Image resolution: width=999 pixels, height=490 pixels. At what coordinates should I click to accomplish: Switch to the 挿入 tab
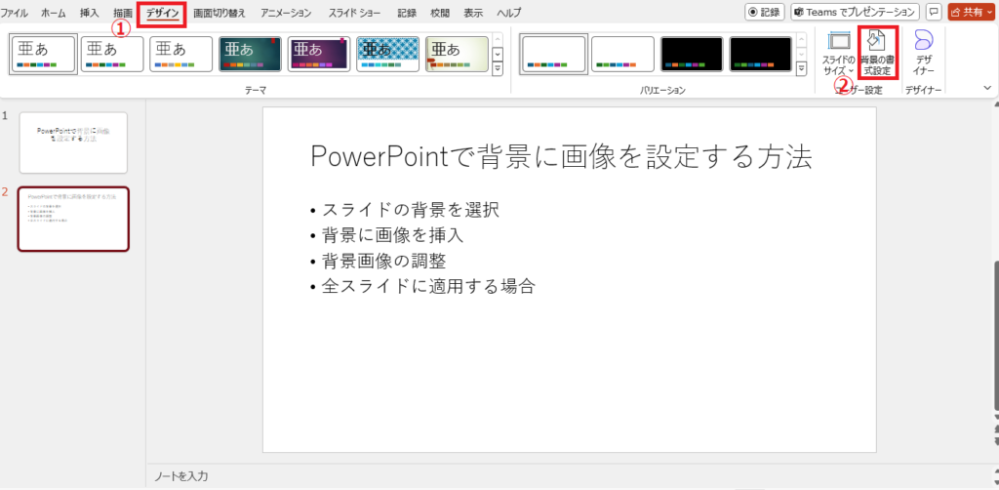(x=90, y=13)
